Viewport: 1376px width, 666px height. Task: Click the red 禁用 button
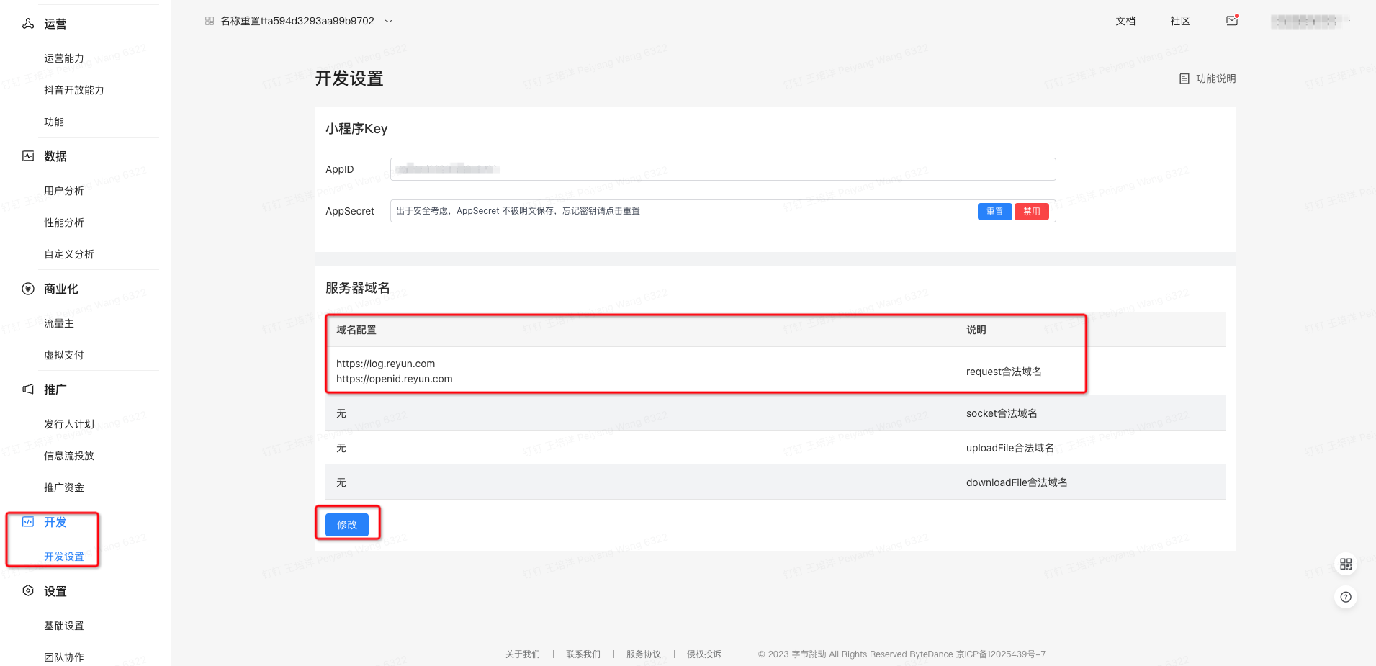(x=1031, y=212)
